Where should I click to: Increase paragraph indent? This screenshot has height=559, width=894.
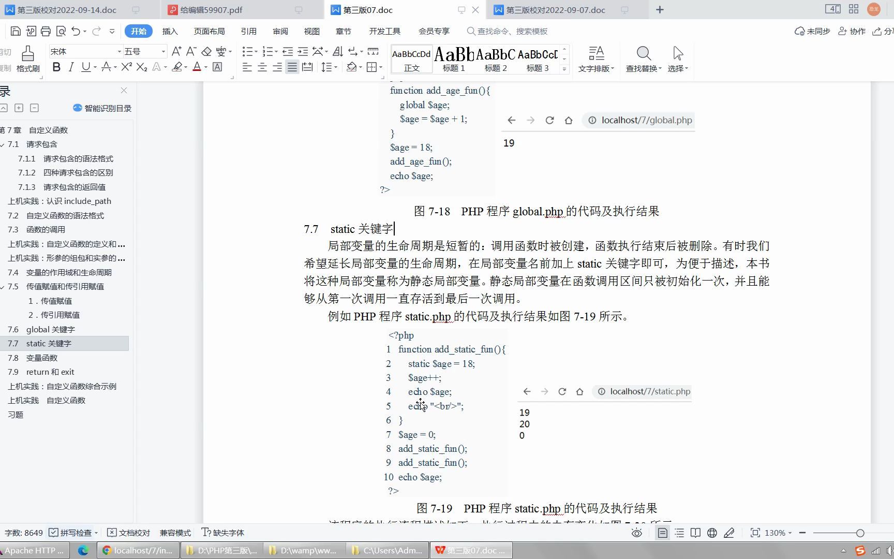pos(303,51)
